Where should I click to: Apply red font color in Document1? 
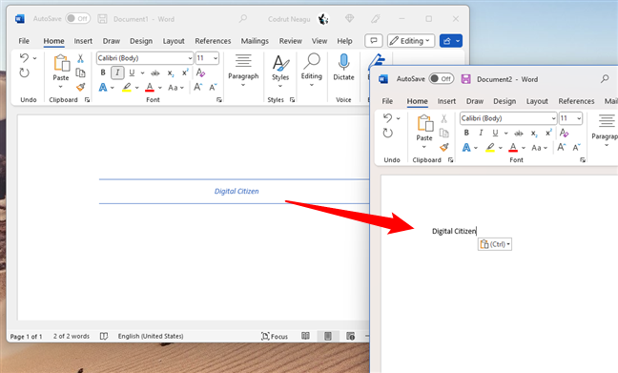coord(150,87)
